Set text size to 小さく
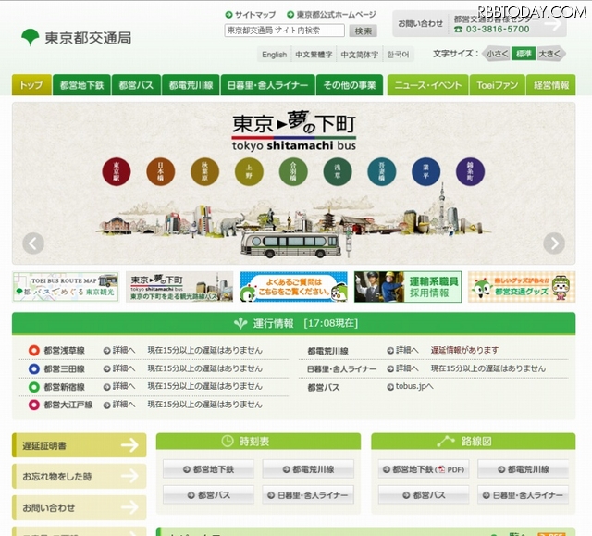This screenshot has height=536, width=592. click(497, 54)
